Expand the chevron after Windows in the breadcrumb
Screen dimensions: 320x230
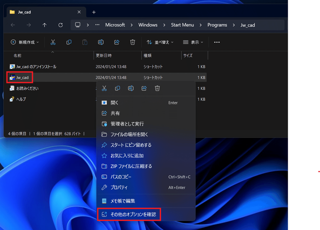(x=164, y=25)
